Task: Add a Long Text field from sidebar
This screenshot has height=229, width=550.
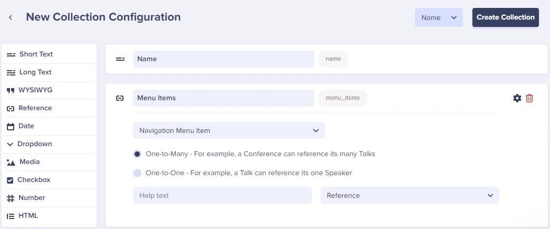Action: (35, 72)
